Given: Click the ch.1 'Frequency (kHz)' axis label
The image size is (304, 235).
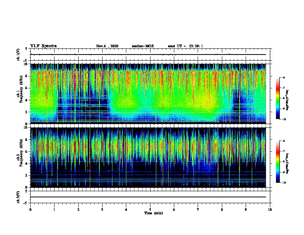Looking at the screenshot, I should pos(21,89).
